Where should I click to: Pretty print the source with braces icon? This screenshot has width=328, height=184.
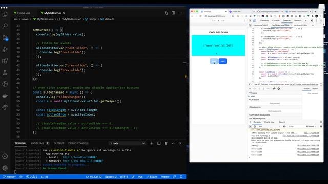tap(250, 84)
